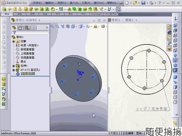This screenshot has height=136, width=182.
Task: Open the Linear Pattern dropdown arrow
Action: (x=65, y=9)
